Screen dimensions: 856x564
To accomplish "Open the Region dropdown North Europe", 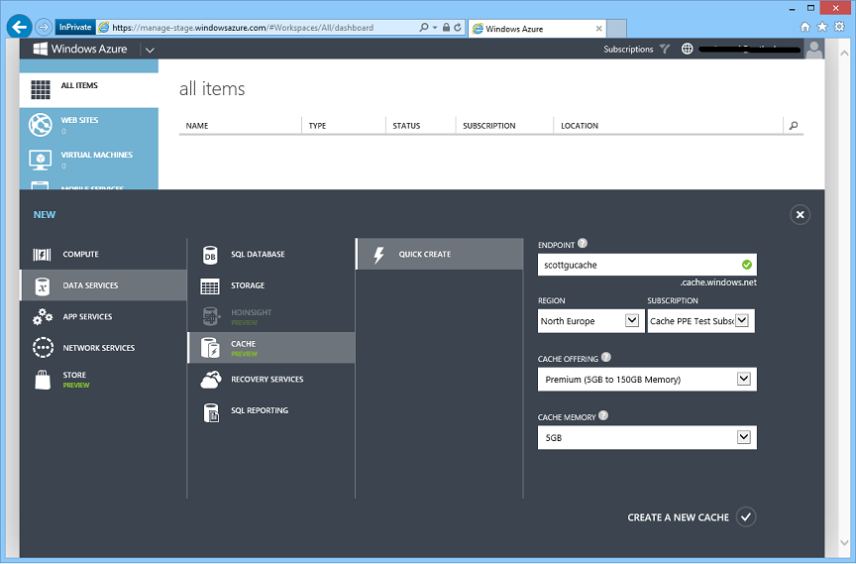I will (590, 321).
